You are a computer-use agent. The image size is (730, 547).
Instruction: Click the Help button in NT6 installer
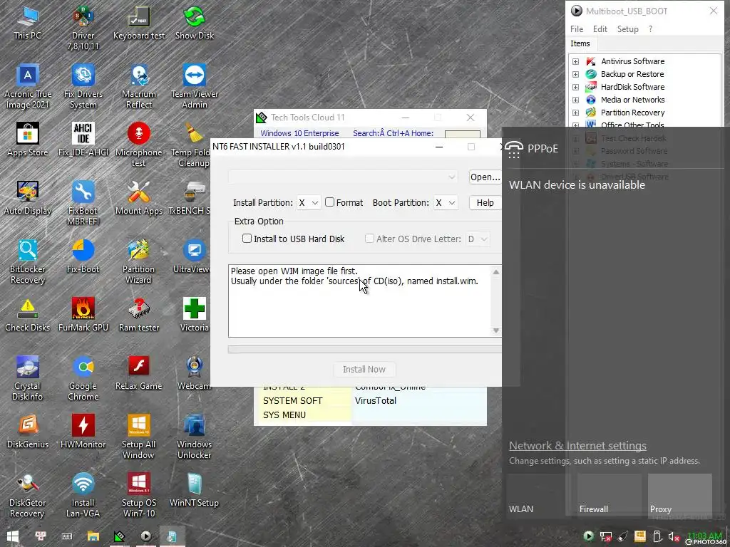point(485,203)
